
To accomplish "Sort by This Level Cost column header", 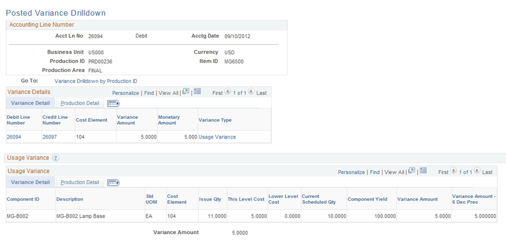I will coord(246,199).
